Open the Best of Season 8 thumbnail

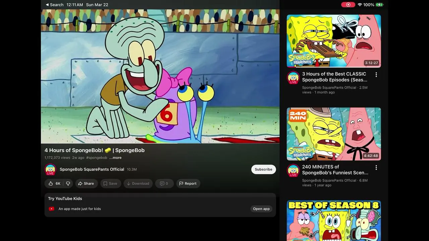(334, 221)
